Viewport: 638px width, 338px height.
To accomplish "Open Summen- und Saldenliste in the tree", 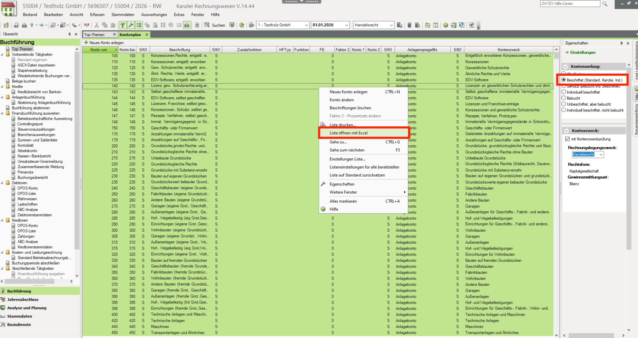I will coord(37,140).
